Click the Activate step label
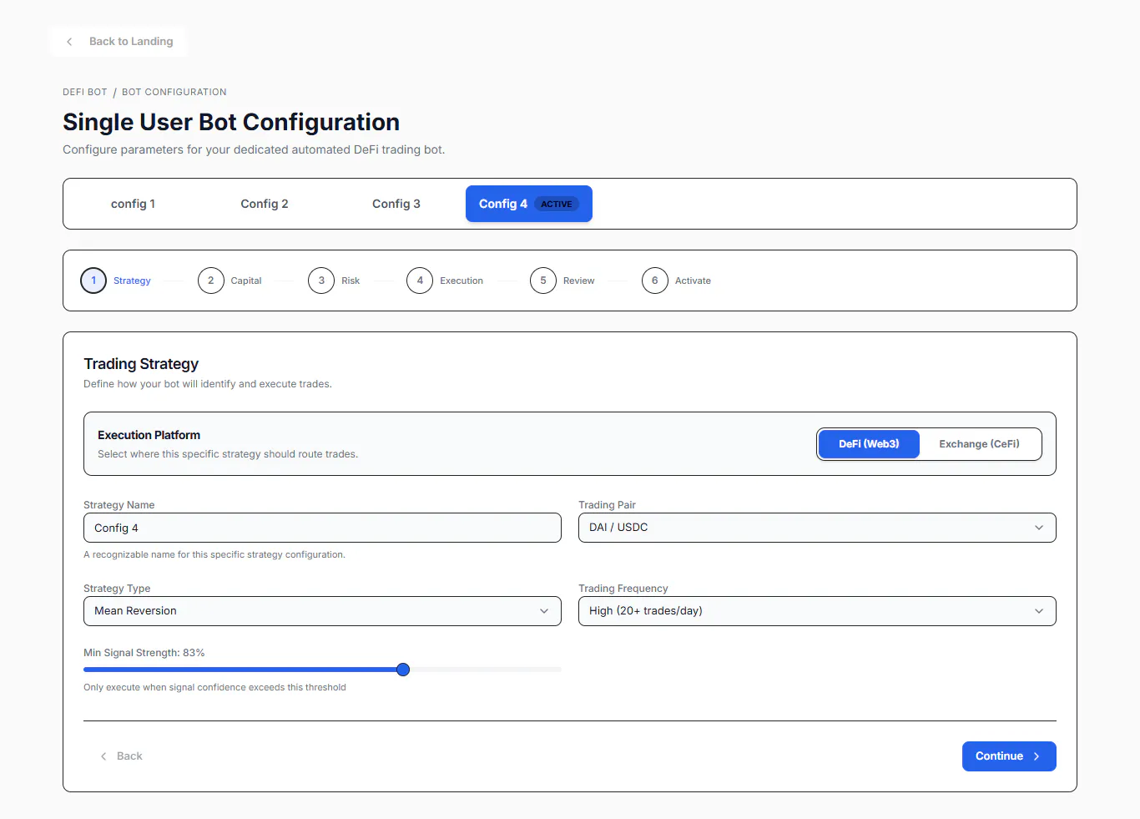The image size is (1140, 819). [x=693, y=281]
